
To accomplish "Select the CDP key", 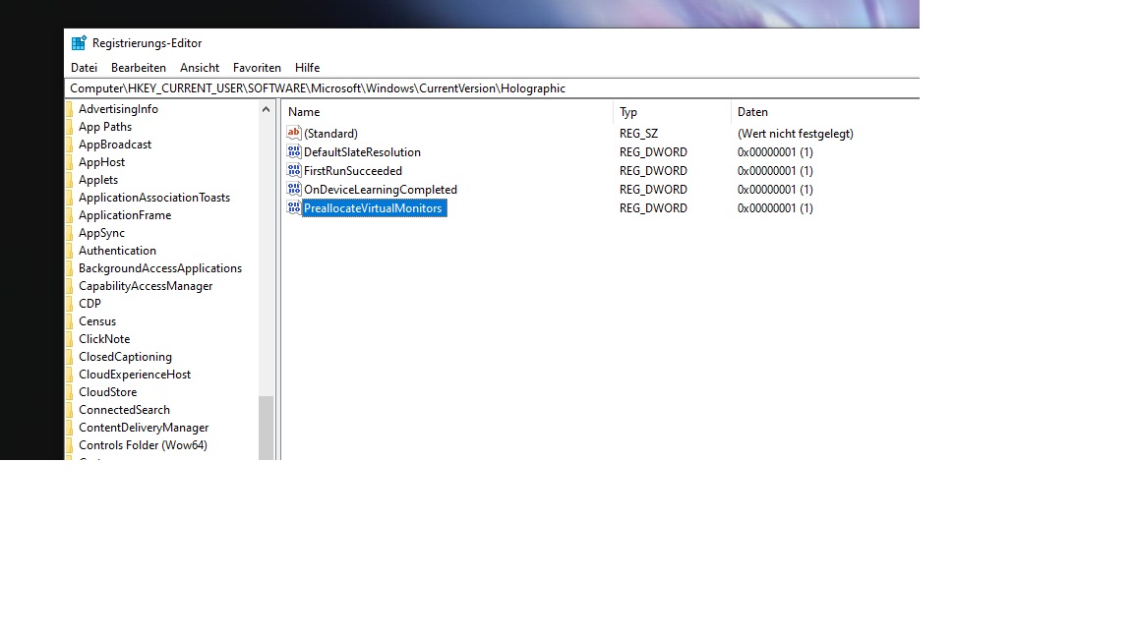I will (89, 304).
